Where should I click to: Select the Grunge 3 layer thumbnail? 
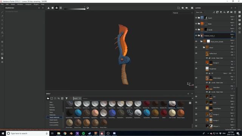point(207,62)
